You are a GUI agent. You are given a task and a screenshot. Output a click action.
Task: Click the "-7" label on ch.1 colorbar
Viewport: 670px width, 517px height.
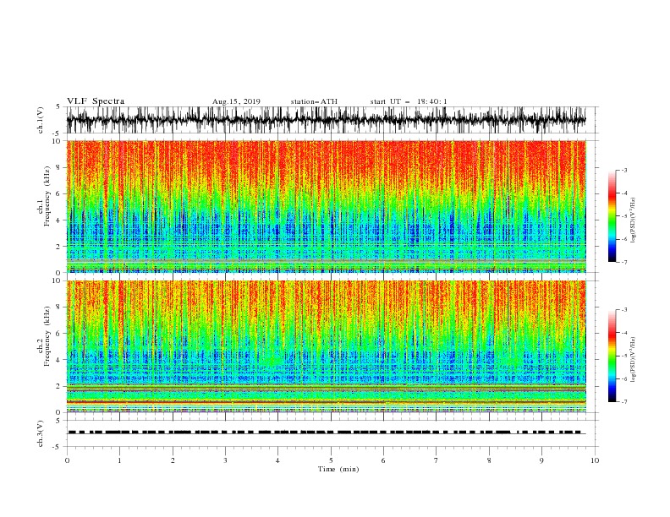(x=624, y=263)
